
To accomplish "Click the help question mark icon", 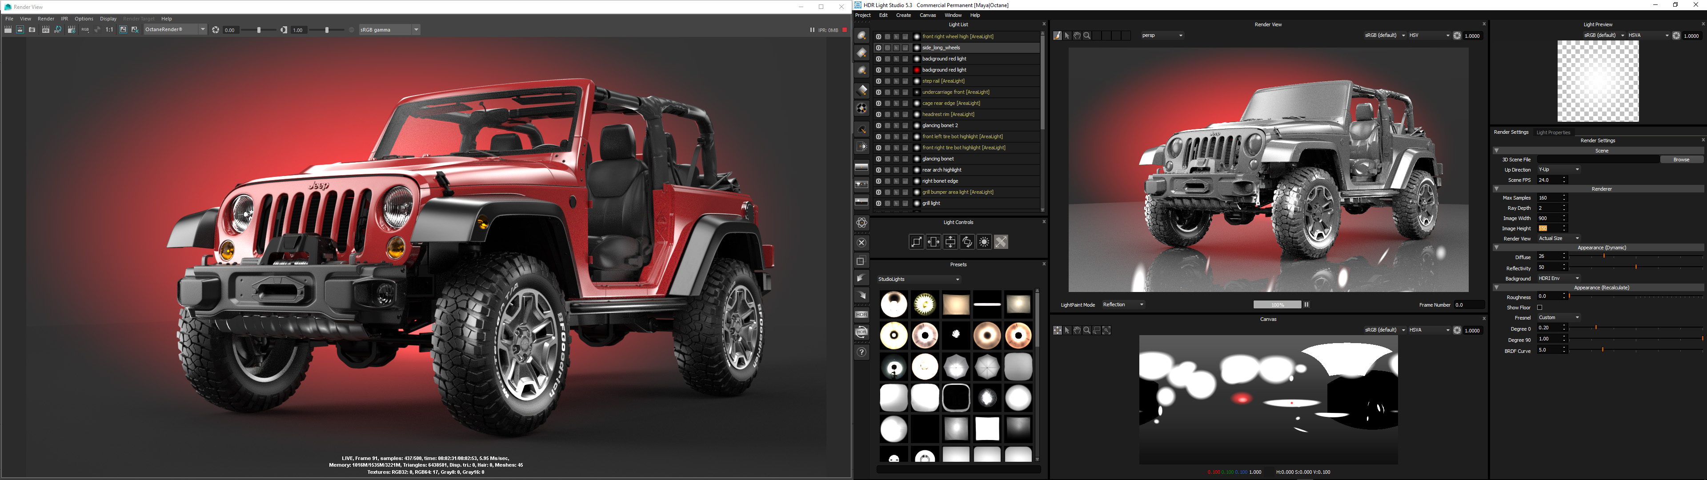I will point(862,352).
